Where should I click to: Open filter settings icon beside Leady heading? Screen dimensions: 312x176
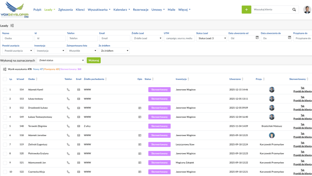[12, 25]
